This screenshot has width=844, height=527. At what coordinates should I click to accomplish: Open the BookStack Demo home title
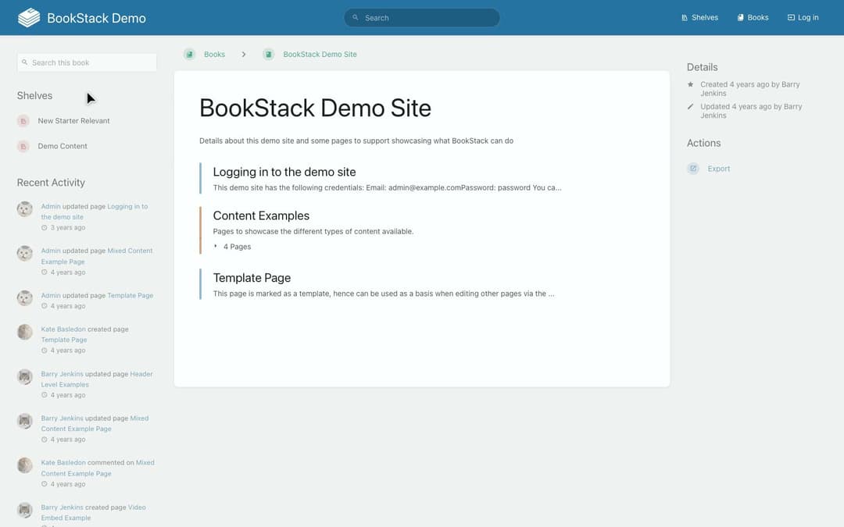96,18
